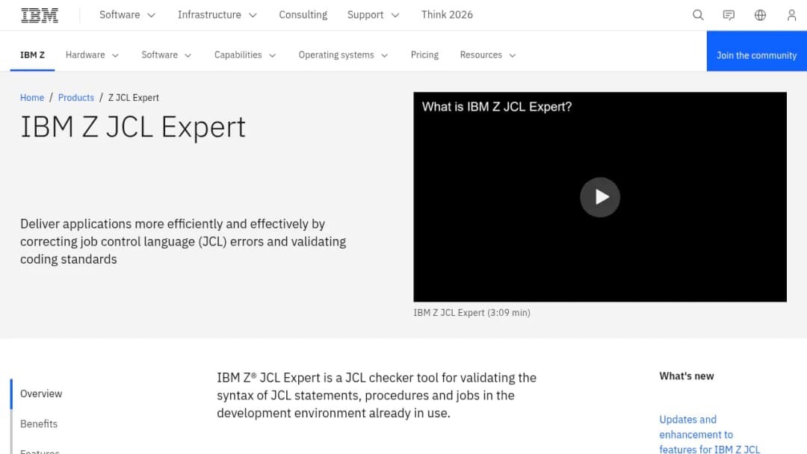Open the search icon in header
Image resolution: width=807 pixels, height=454 pixels.
[x=698, y=15]
